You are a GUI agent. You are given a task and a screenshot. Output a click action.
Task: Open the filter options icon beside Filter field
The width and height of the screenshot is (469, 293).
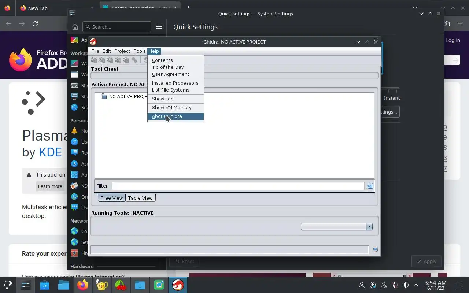370,186
